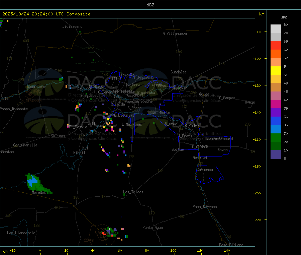Click the red echo cell near 2200m contour

[x=104, y=234]
